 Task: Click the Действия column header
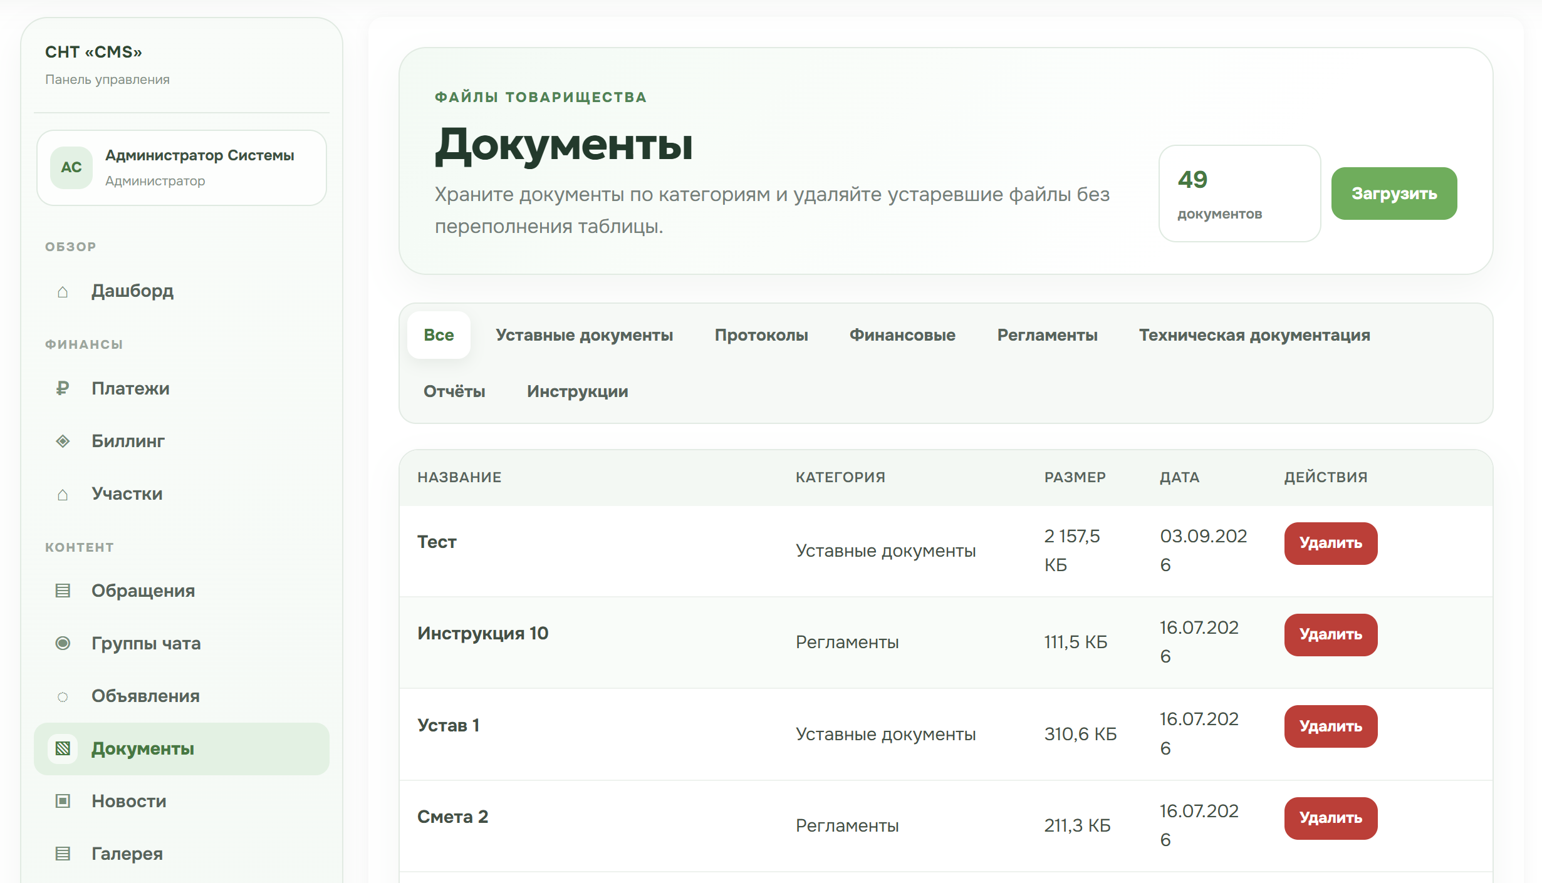point(1326,477)
